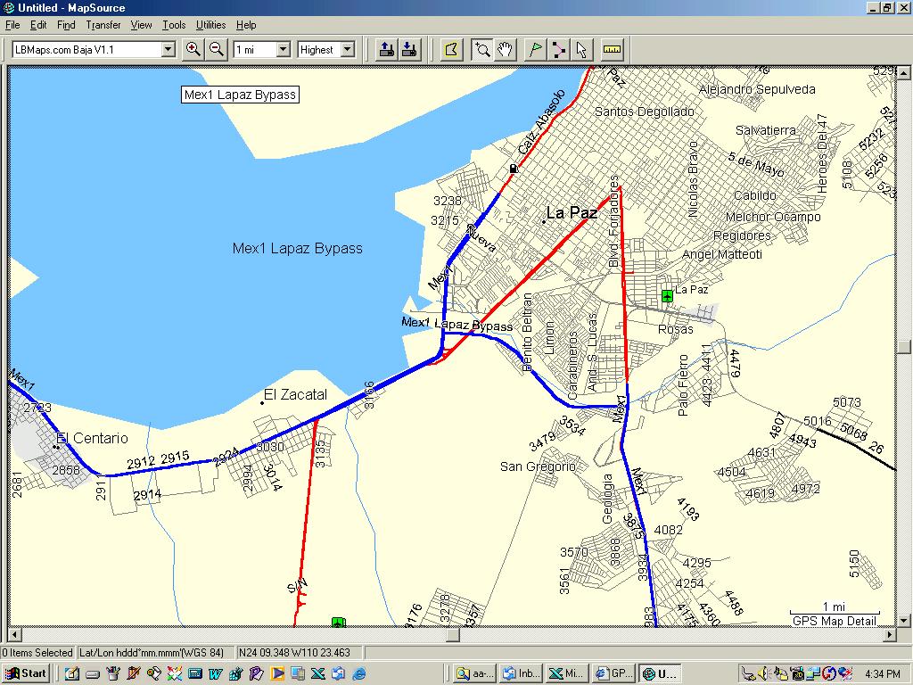This screenshot has height=685, width=913.
Task: Open the View menu
Action: pyautogui.click(x=141, y=25)
